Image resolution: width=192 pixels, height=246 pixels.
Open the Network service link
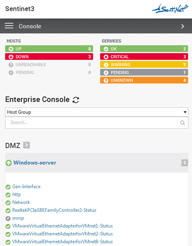pyautogui.click(x=21, y=202)
